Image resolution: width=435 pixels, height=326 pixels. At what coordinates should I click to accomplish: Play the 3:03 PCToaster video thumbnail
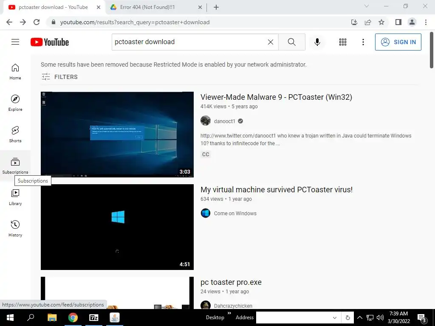[117, 135]
